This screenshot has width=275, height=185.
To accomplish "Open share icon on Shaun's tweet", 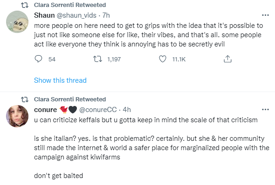I will [227, 59].
